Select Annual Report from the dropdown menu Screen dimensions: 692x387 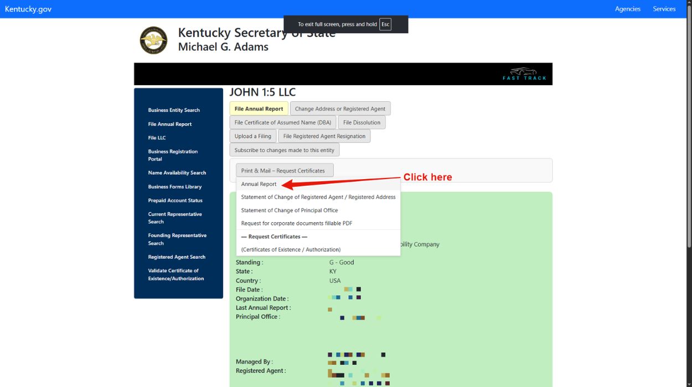[318, 184]
